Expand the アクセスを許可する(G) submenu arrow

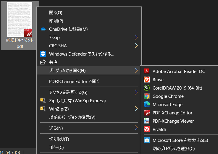pyautogui.click(x=136, y=92)
